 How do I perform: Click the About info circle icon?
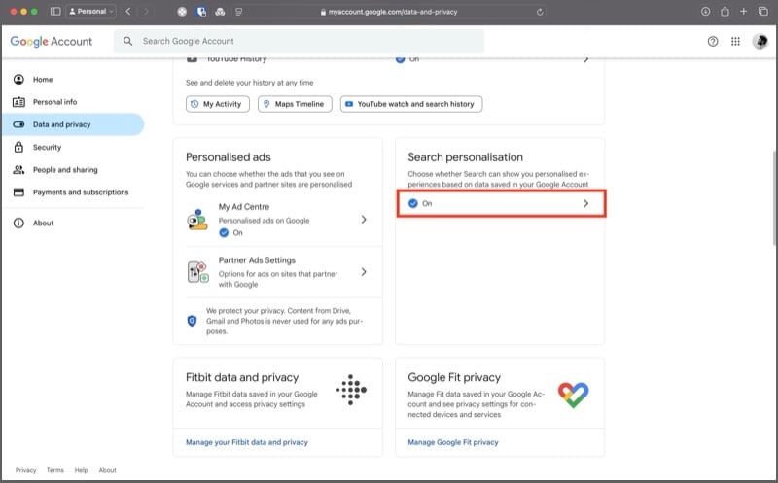coord(18,224)
